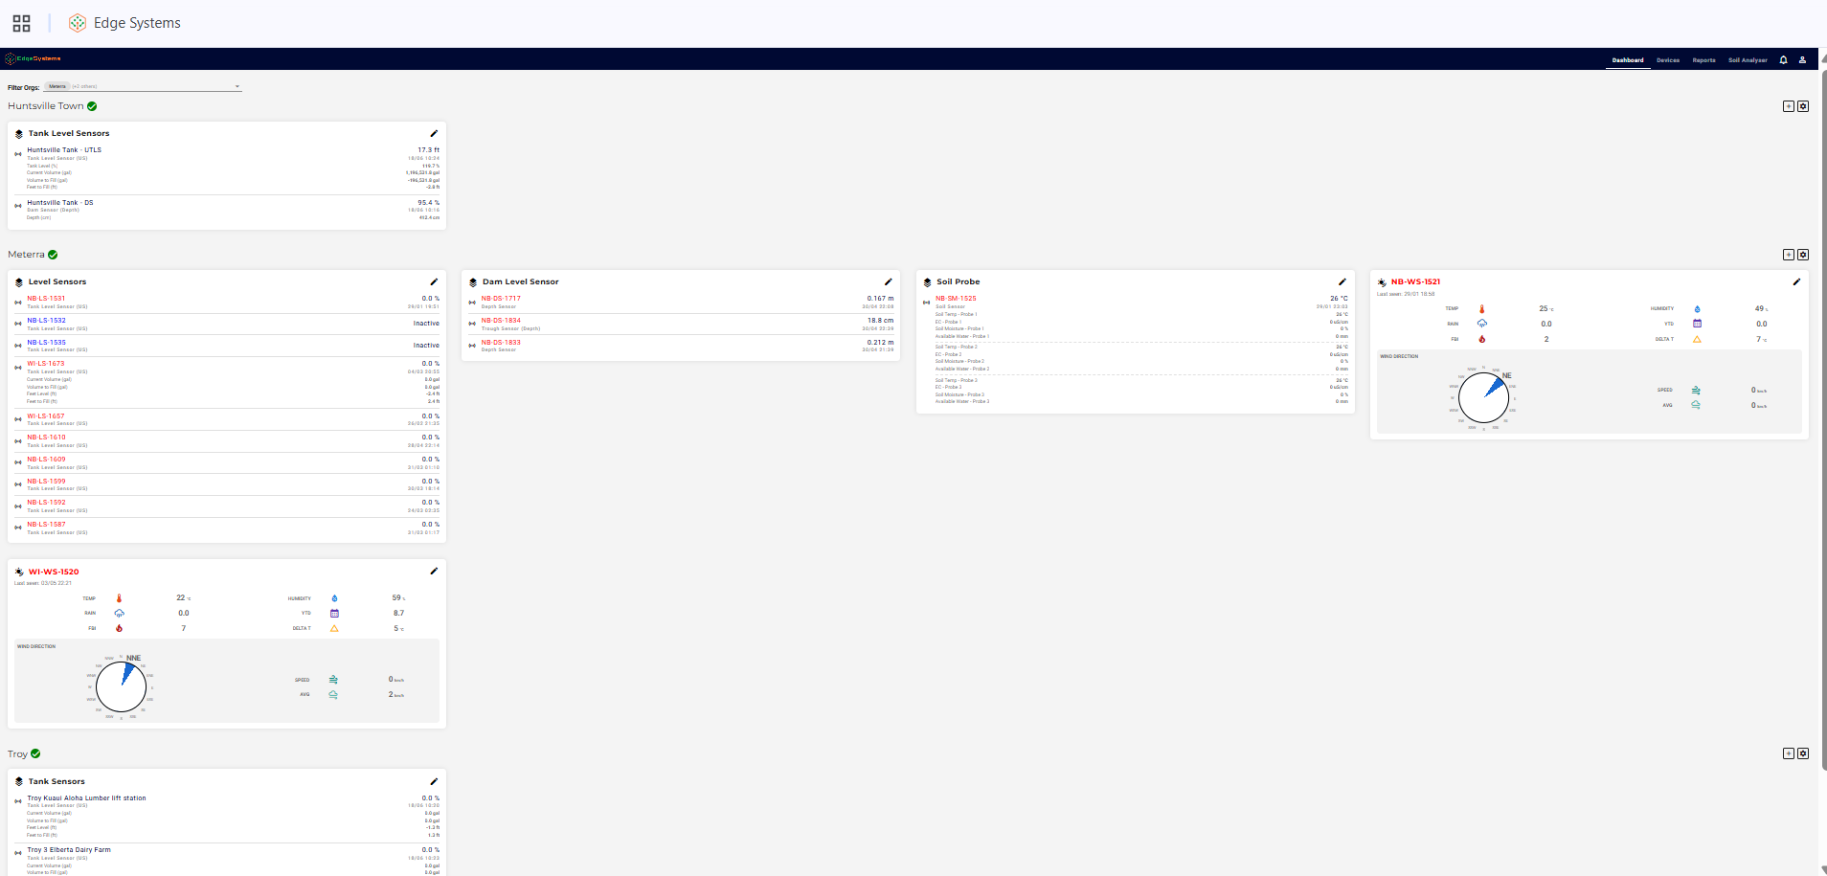Click the Meterra org filter chip
The image size is (1827, 876).
tap(57, 86)
